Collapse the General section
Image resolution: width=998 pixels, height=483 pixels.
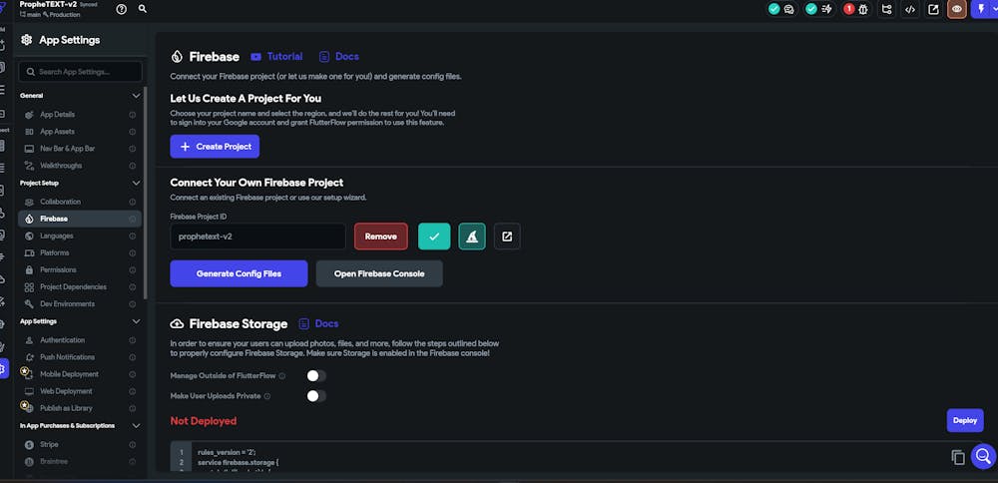[136, 96]
